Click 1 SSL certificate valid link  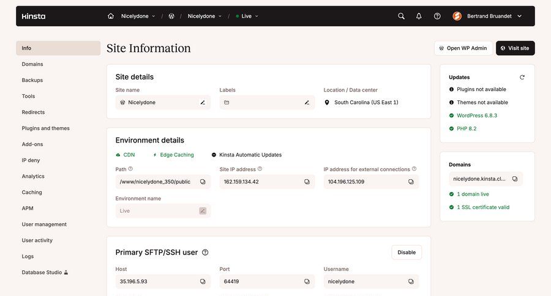pos(479,207)
